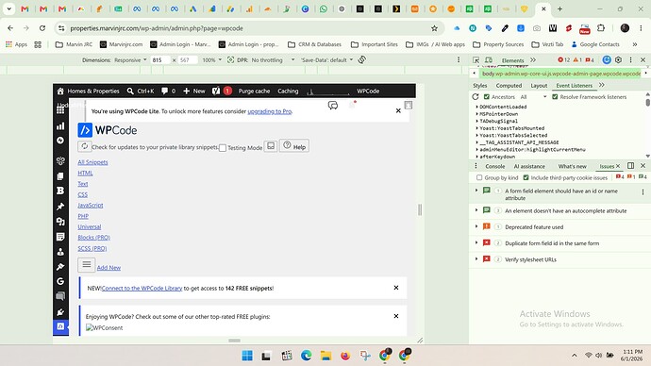Screen dimensions: 651x366
Task: Click the Help button
Action: (294, 146)
